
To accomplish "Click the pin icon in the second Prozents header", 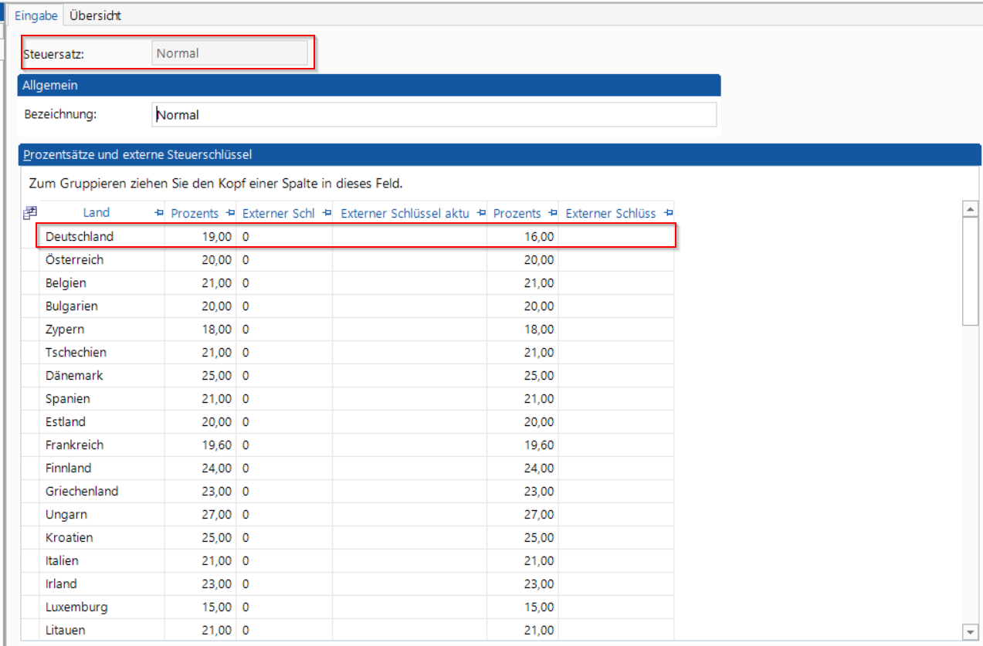I will (x=552, y=213).
